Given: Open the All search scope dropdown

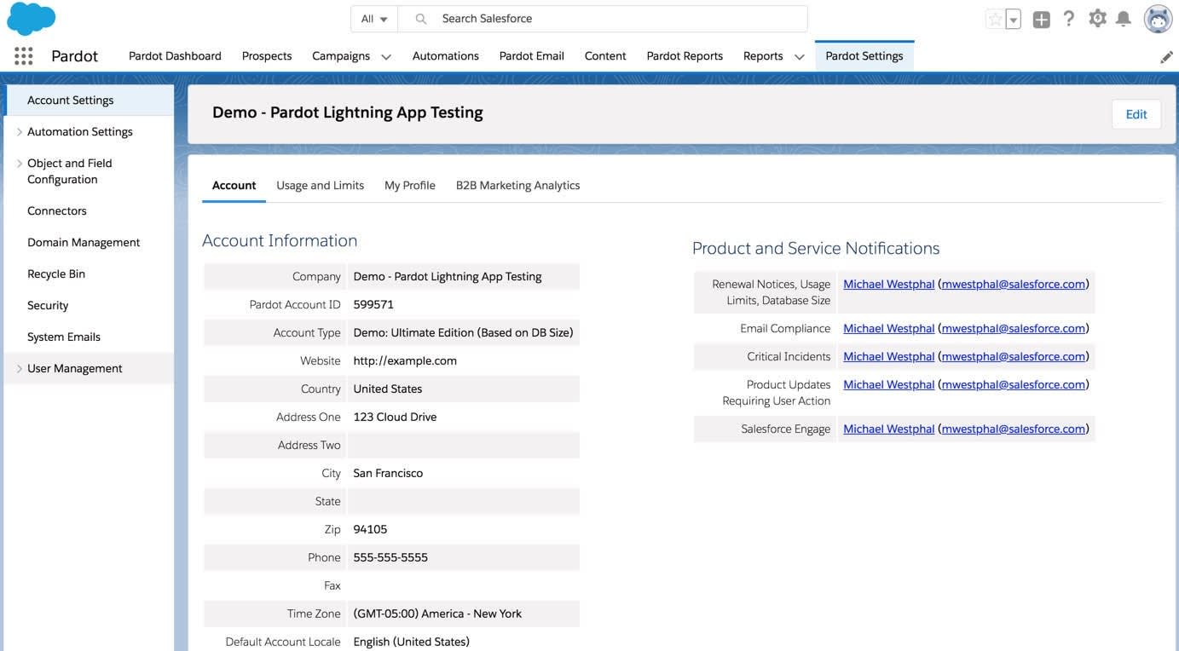Looking at the screenshot, I should (374, 19).
